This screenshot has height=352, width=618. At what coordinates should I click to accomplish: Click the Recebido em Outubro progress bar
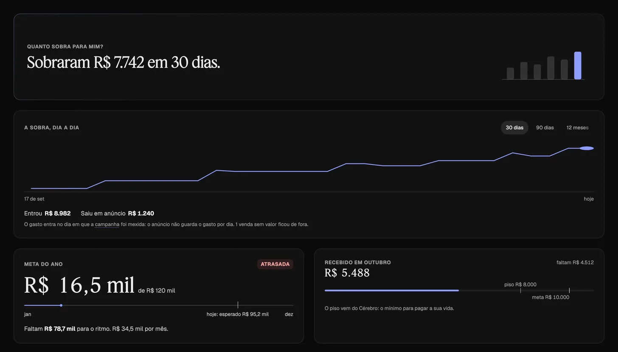tap(459, 291)
